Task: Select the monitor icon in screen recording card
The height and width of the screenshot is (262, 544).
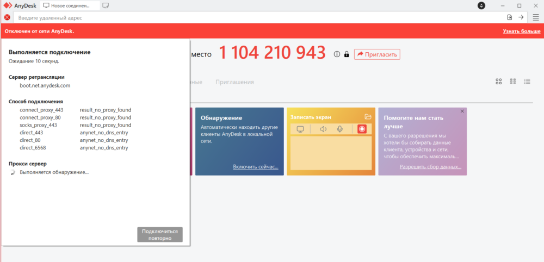Action: point(300,129)
